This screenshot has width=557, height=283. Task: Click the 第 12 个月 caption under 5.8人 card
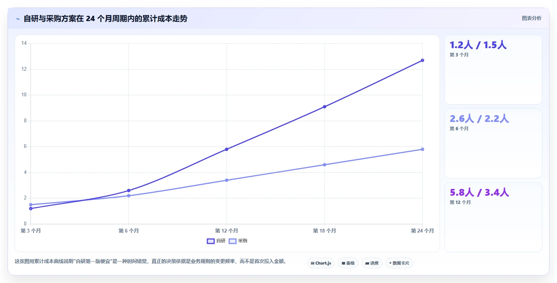(460, 202)
